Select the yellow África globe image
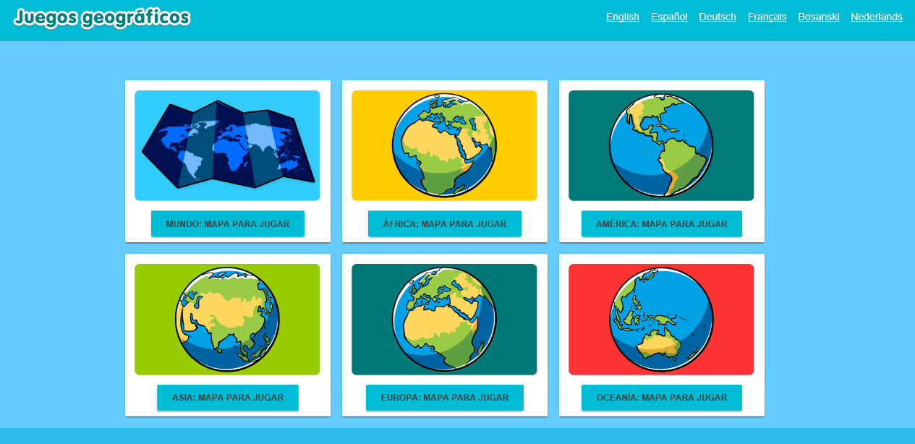 tap(444, 145)
